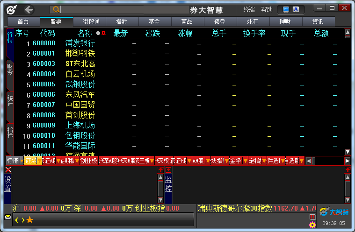Click the orange star favorites icon
The height and width of the screenshot is (232, 355).
[x=29, y=219]
